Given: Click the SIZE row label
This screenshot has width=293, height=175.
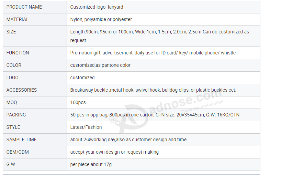Looking at the screenshot, I should tap(11, 32).
